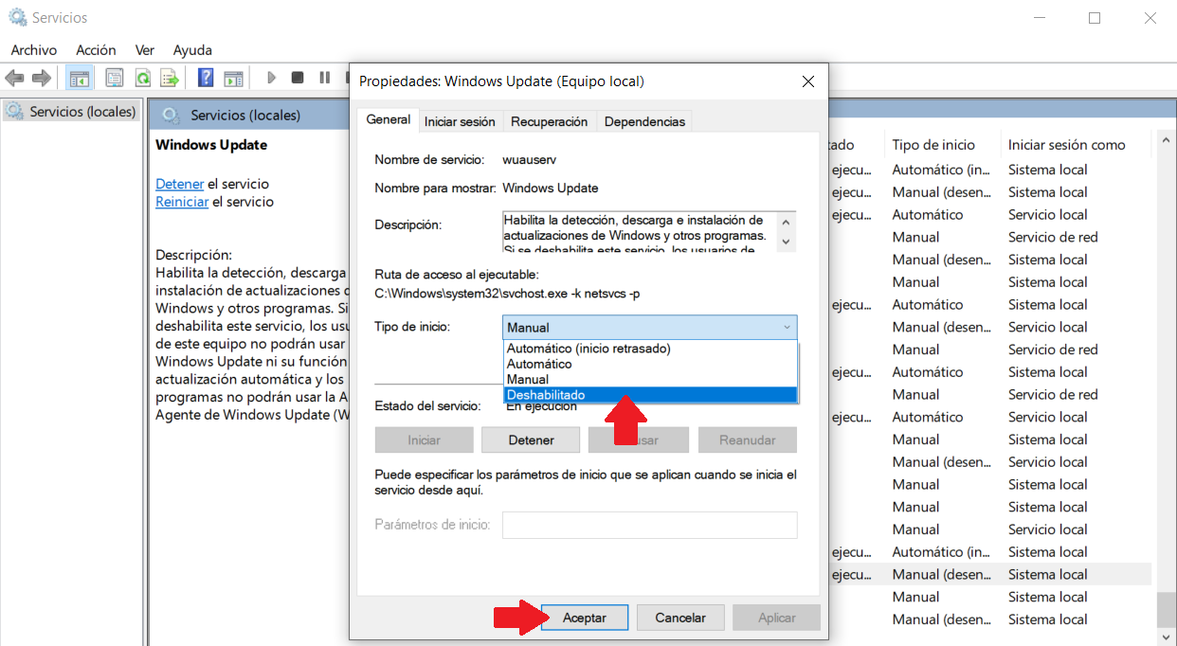Screen dimensions: 1177x646
Task: Open the Tipo de inicio dropdown arrow
Action: point(786,327)
